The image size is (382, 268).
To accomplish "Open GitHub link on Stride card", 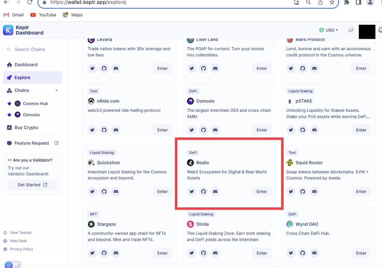I will coord(203,253).
